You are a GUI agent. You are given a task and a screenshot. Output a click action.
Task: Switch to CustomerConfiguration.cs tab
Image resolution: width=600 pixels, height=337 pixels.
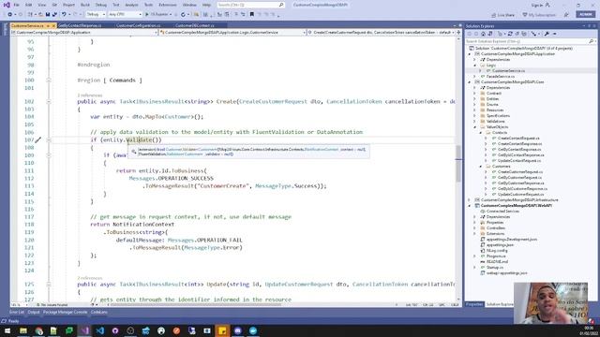point(138,25)
